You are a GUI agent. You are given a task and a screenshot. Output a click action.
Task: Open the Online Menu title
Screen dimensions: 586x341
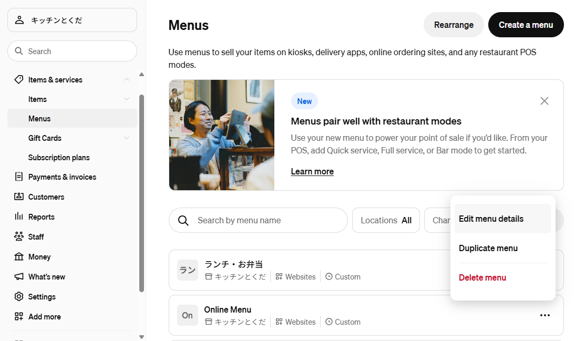[228, 309]
